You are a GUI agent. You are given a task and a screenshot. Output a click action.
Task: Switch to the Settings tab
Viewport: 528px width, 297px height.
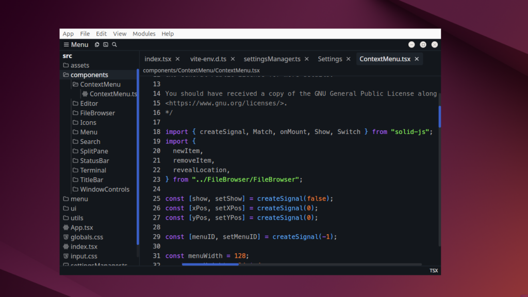329,59
